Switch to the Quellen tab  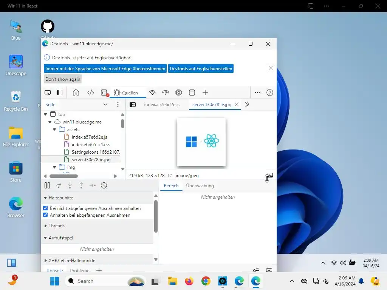tap(127, 93)
